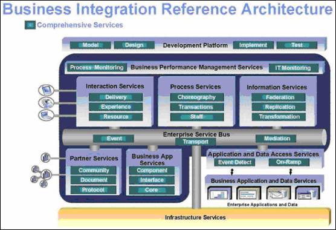This screenshot has height=230, width=336.
Task: Click the Comprehensive Services legend square
Action: coord(30,25)
